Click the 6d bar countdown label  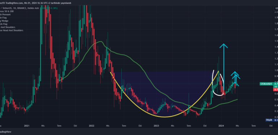(x=276, y=87)
